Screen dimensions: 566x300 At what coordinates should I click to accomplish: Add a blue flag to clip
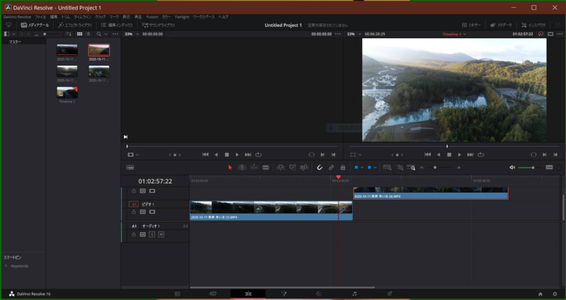[357, 167]
